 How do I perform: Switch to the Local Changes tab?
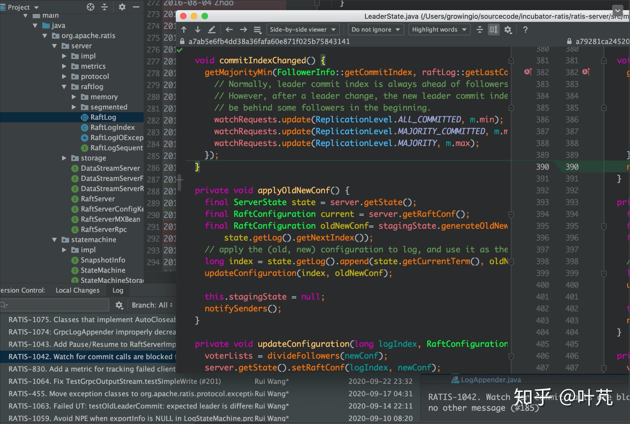click(78, 290)
